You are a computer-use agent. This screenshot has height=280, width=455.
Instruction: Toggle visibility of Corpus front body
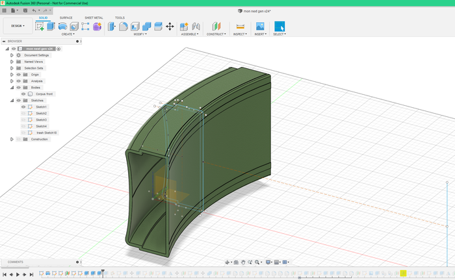point(23,94)
